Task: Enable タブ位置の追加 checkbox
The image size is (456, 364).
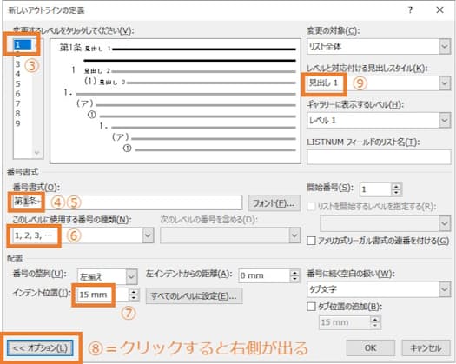Action: click(x=311, y=307)
